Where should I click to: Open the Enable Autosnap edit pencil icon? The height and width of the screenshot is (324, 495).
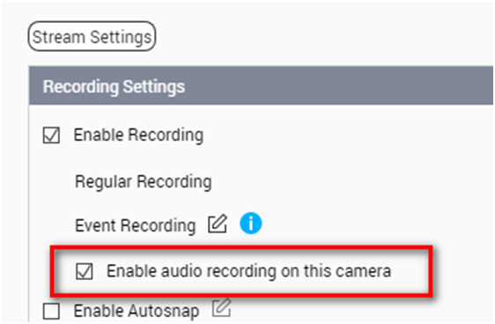point(222,307)
